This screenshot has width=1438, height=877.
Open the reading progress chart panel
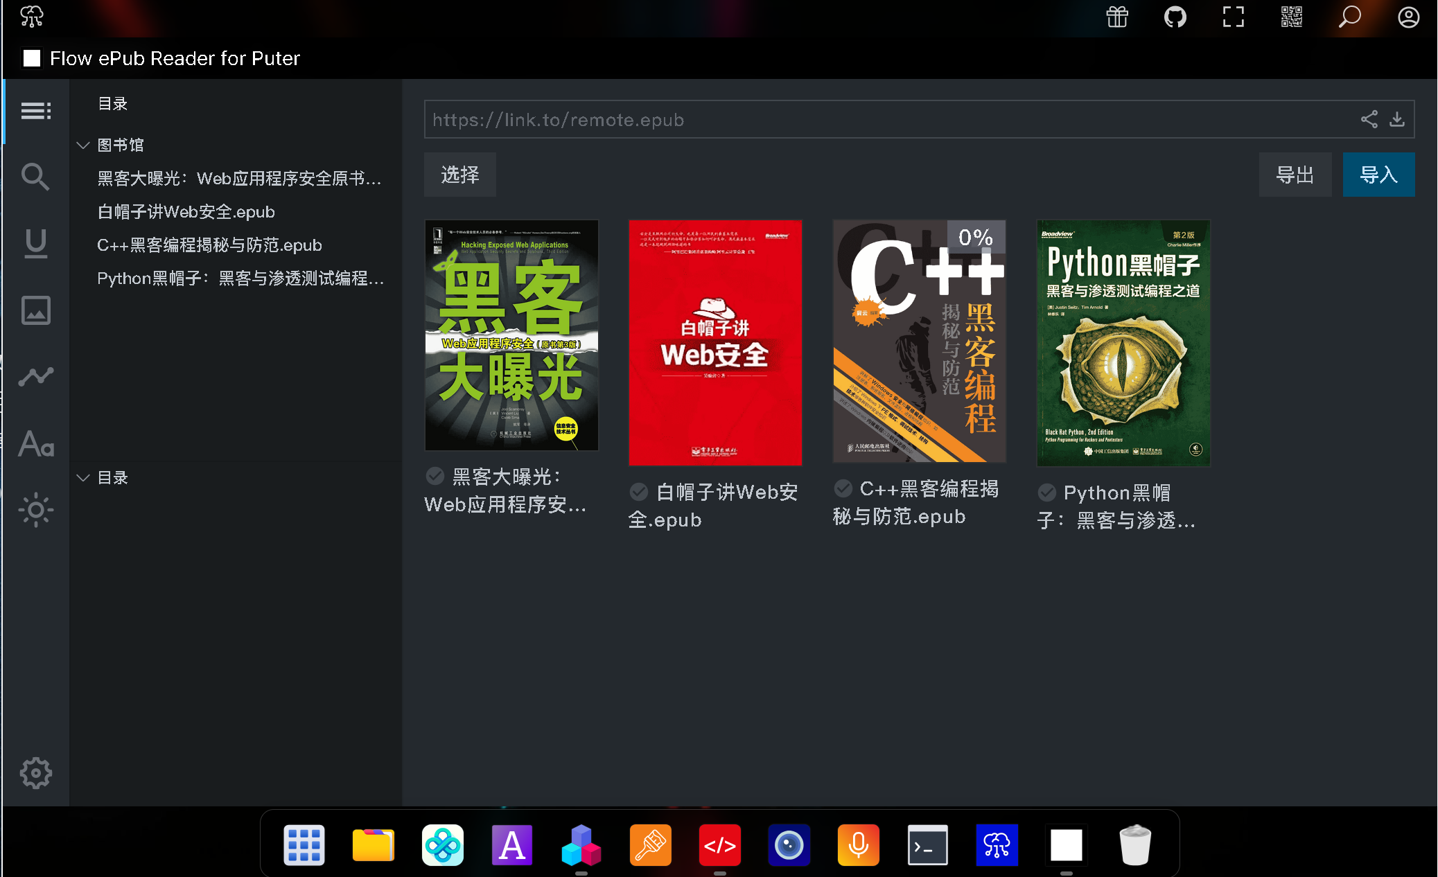(x=35, y=376)
